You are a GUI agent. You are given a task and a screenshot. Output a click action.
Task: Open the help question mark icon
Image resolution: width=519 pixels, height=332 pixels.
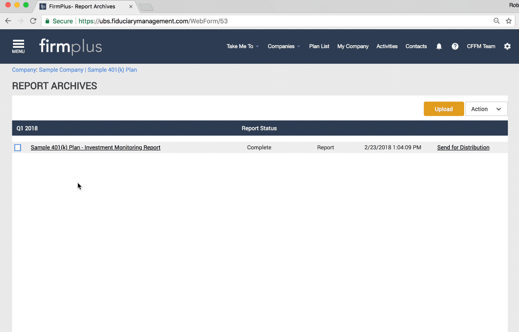click(x=455, y=46)
